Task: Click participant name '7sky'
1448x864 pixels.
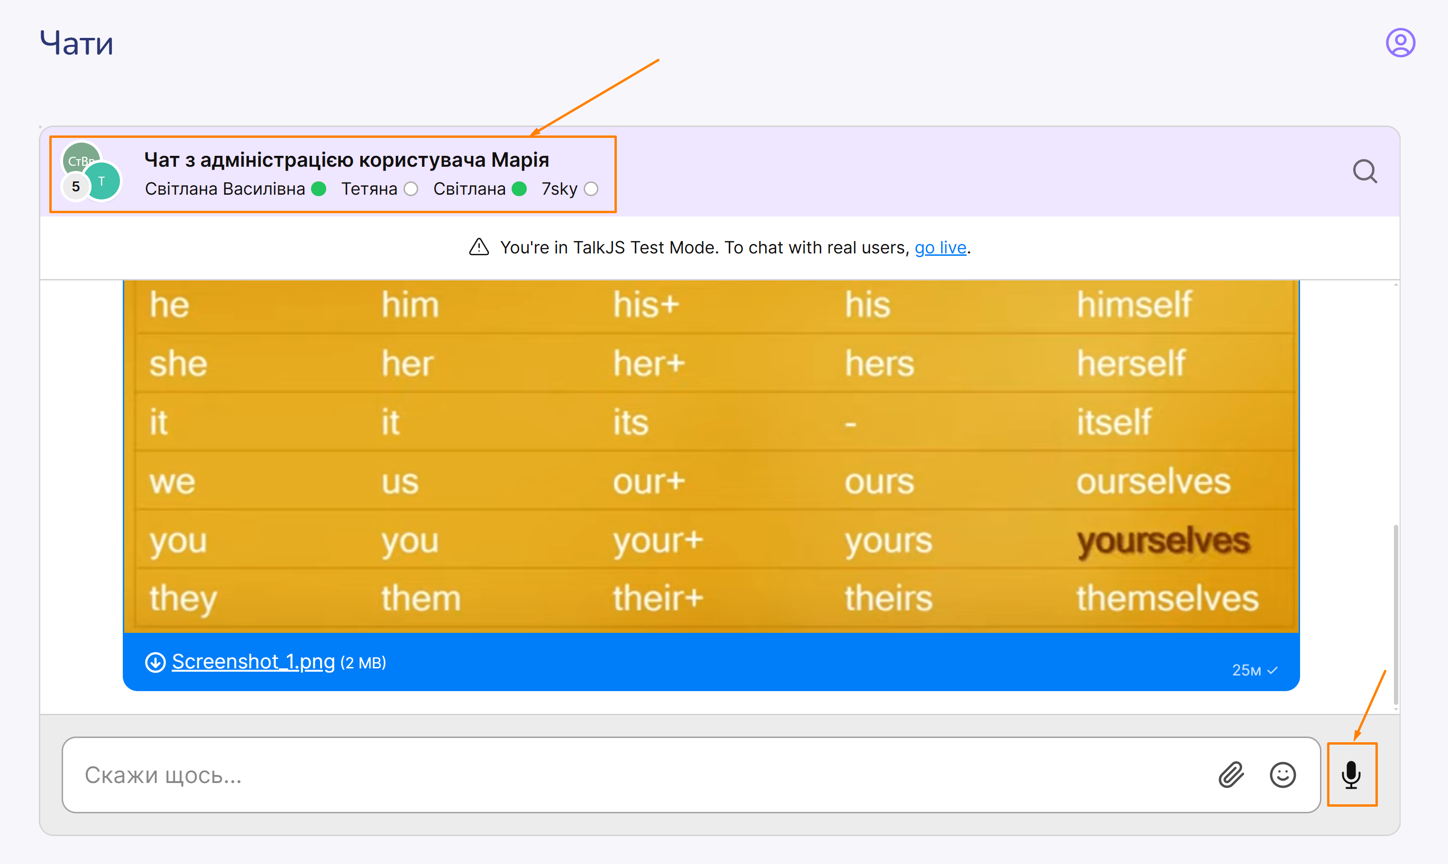Action: click(x=559, y=189)
